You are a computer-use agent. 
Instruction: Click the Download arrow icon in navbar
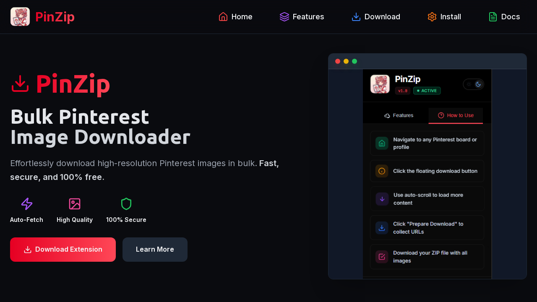click(x=356, y=17)
